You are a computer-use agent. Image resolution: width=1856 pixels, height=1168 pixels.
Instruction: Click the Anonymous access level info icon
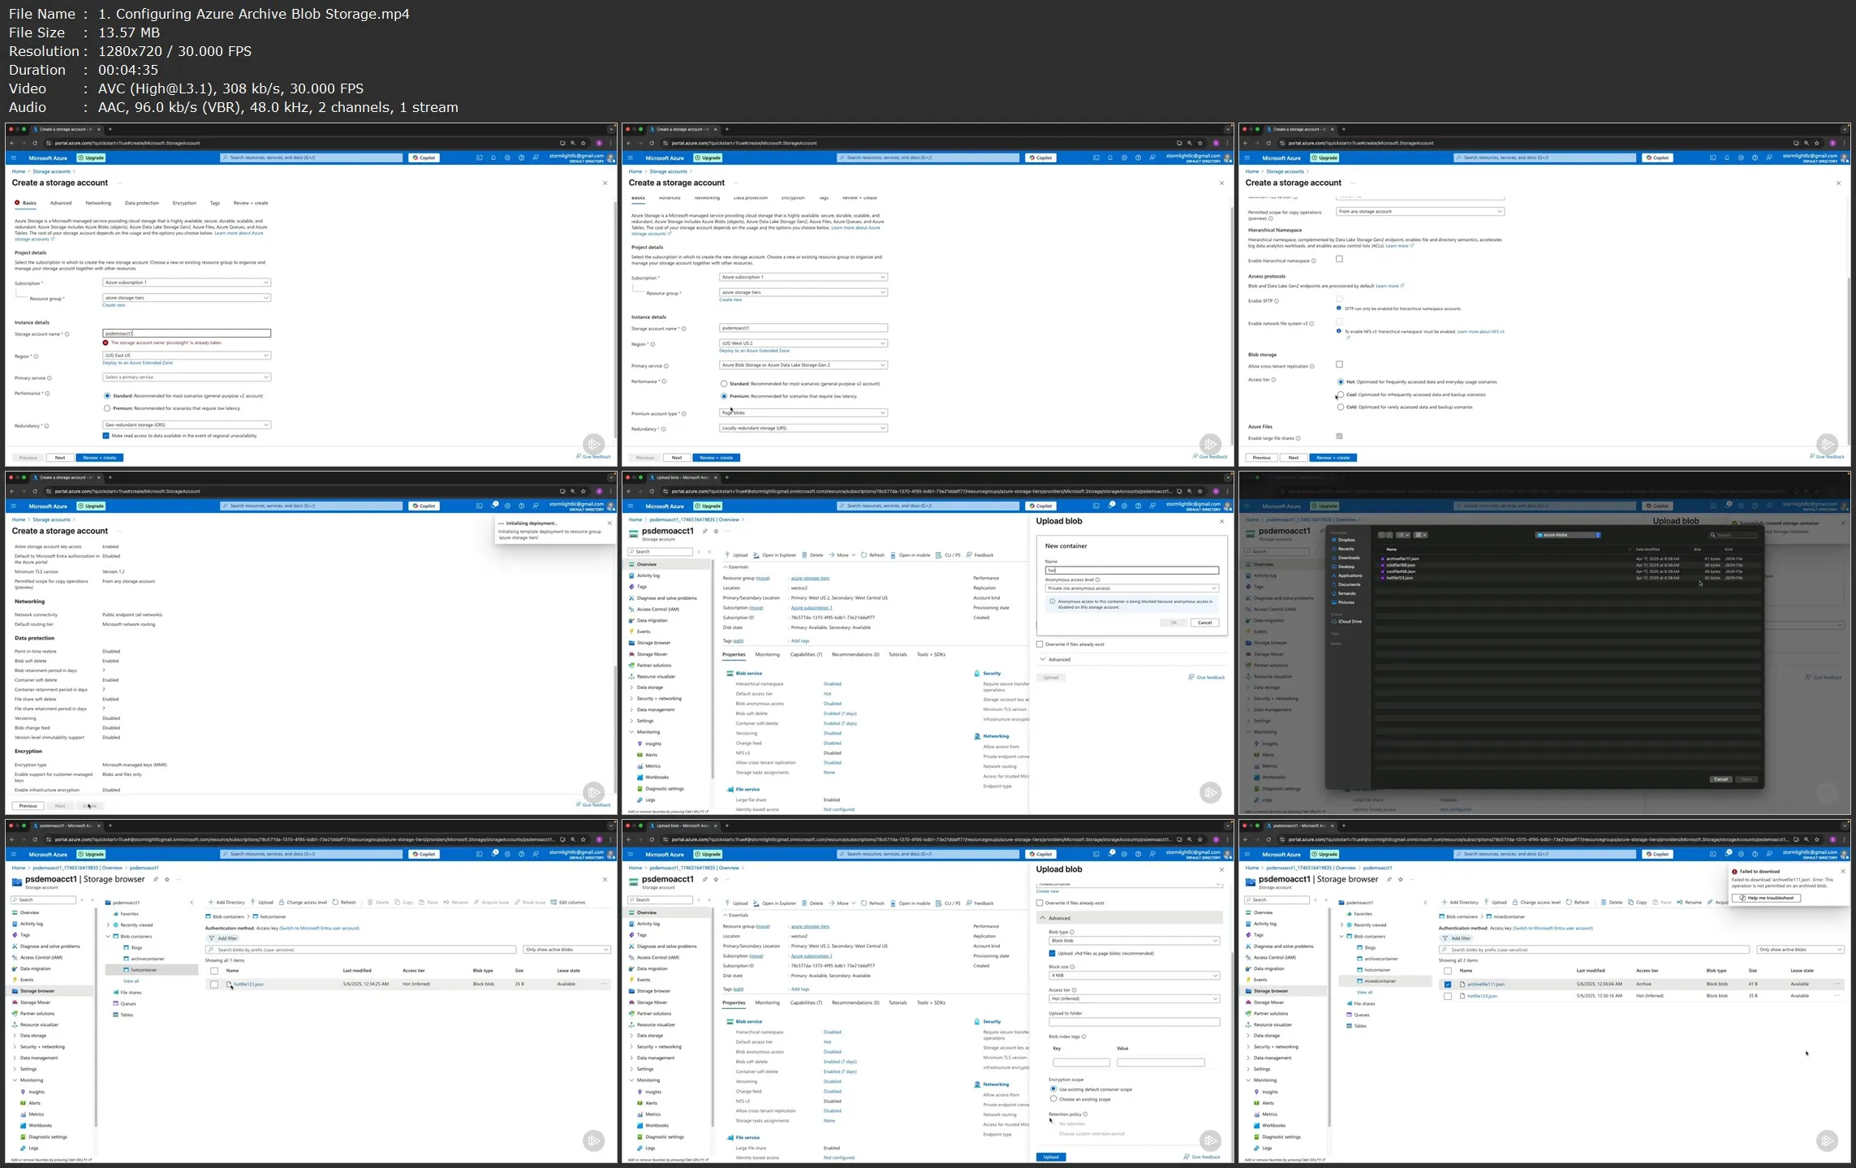[1098, 580]
